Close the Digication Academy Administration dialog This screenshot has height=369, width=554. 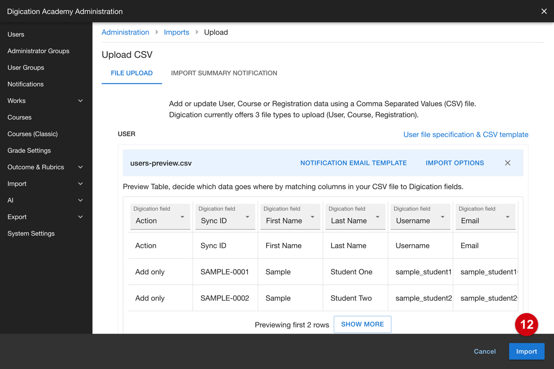[544, 11]
